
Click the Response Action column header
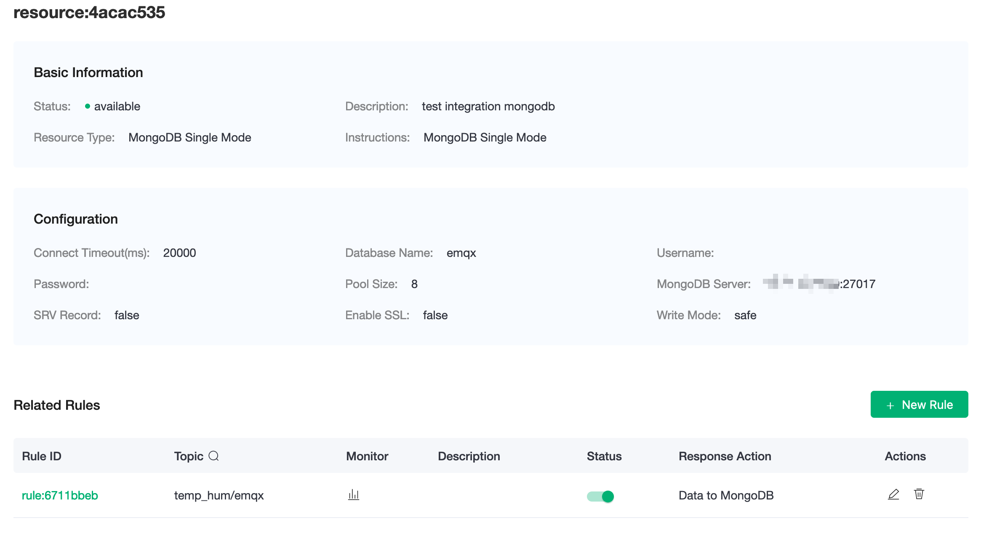point(725,456)
